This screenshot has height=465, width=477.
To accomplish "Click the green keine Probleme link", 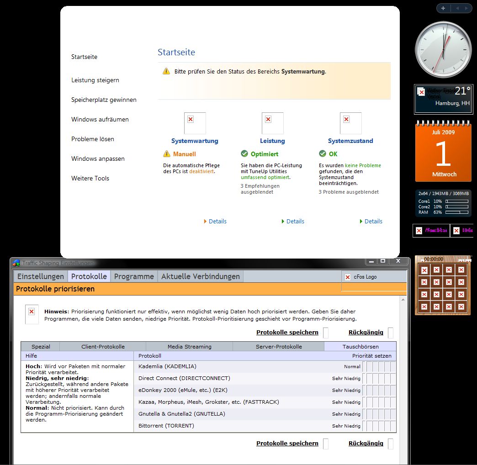I will pyautogui.click(x=363, y=165).
